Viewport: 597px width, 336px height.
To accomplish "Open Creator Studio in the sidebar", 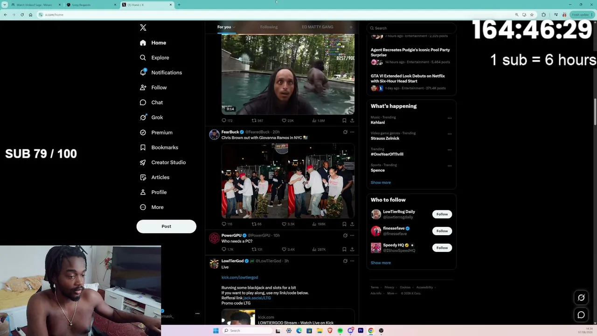I will pos(163,162).
